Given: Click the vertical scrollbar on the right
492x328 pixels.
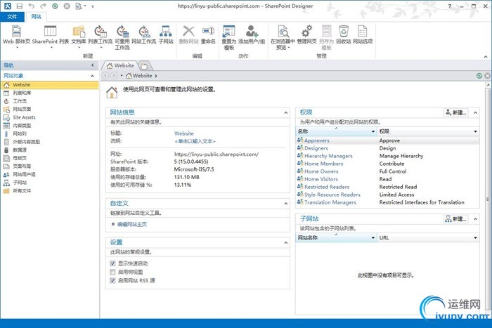Looking at the screenshot, I should coord(488,199).
